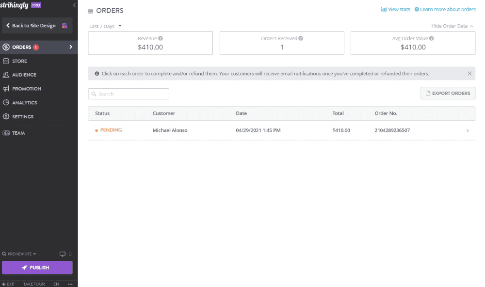485x287 pixels.
Task: Collapse the sidebar with top arrow icon
Action: [74, 5]
